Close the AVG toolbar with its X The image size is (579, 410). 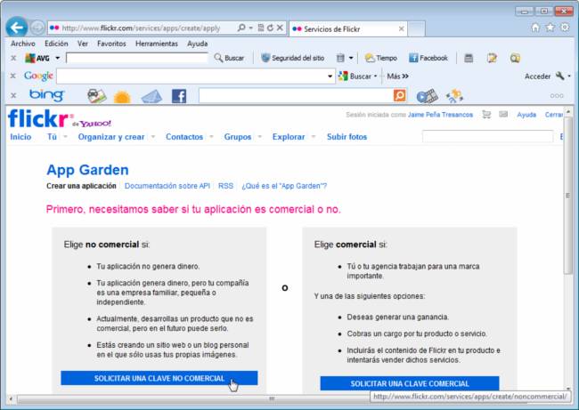[13, 58]
